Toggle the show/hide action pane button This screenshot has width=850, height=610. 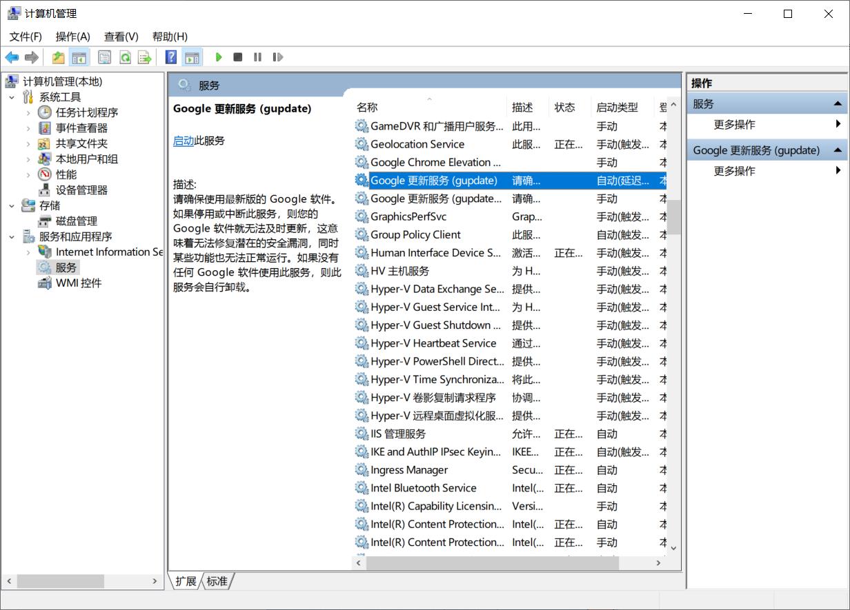pyautogui.click(x=192, y=57)
